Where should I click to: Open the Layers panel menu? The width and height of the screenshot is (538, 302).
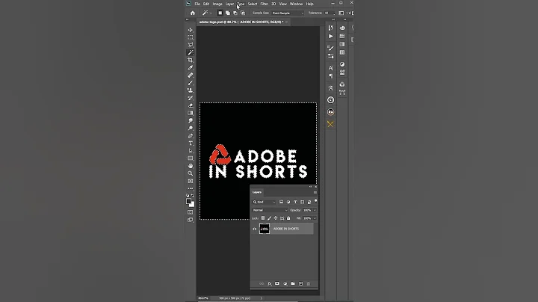(x=315, y=192)
